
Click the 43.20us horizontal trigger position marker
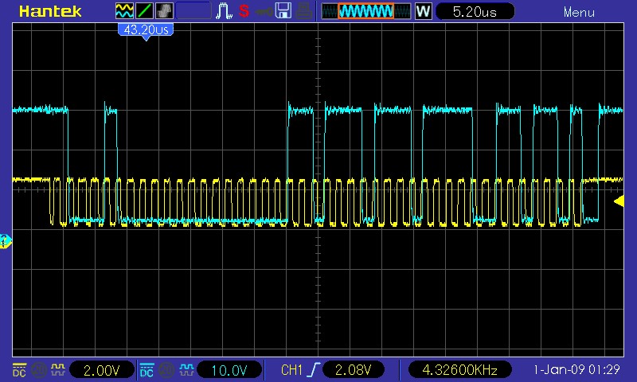pos(145,29)
